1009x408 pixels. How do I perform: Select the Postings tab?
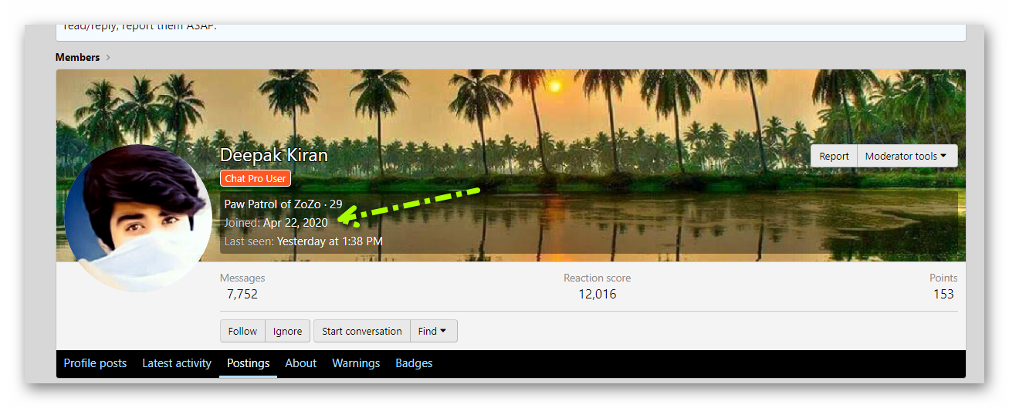point(248,363)
